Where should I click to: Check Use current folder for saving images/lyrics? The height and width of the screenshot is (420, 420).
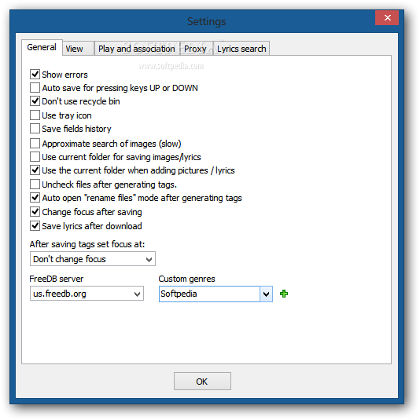tap(35, 157)
